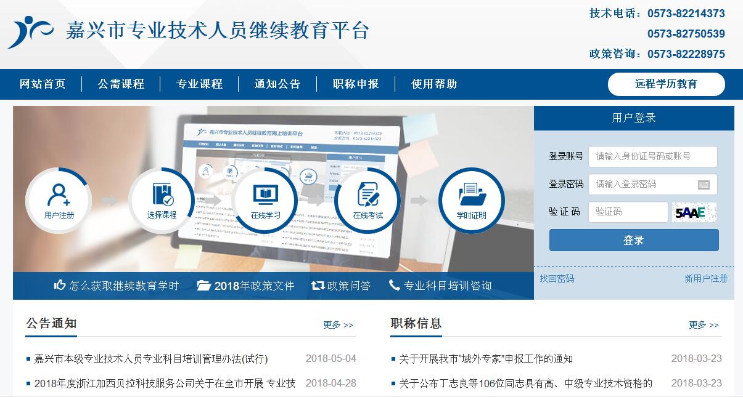Click the site logo at top left
This screenshot has height=397, width=743.
tap(29, 31)
